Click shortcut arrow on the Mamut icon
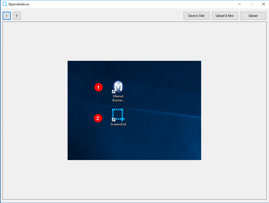 [114, 91]
